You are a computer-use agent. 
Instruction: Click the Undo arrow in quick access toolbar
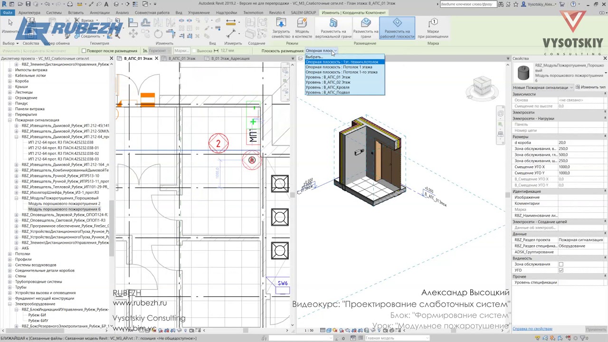47,4
